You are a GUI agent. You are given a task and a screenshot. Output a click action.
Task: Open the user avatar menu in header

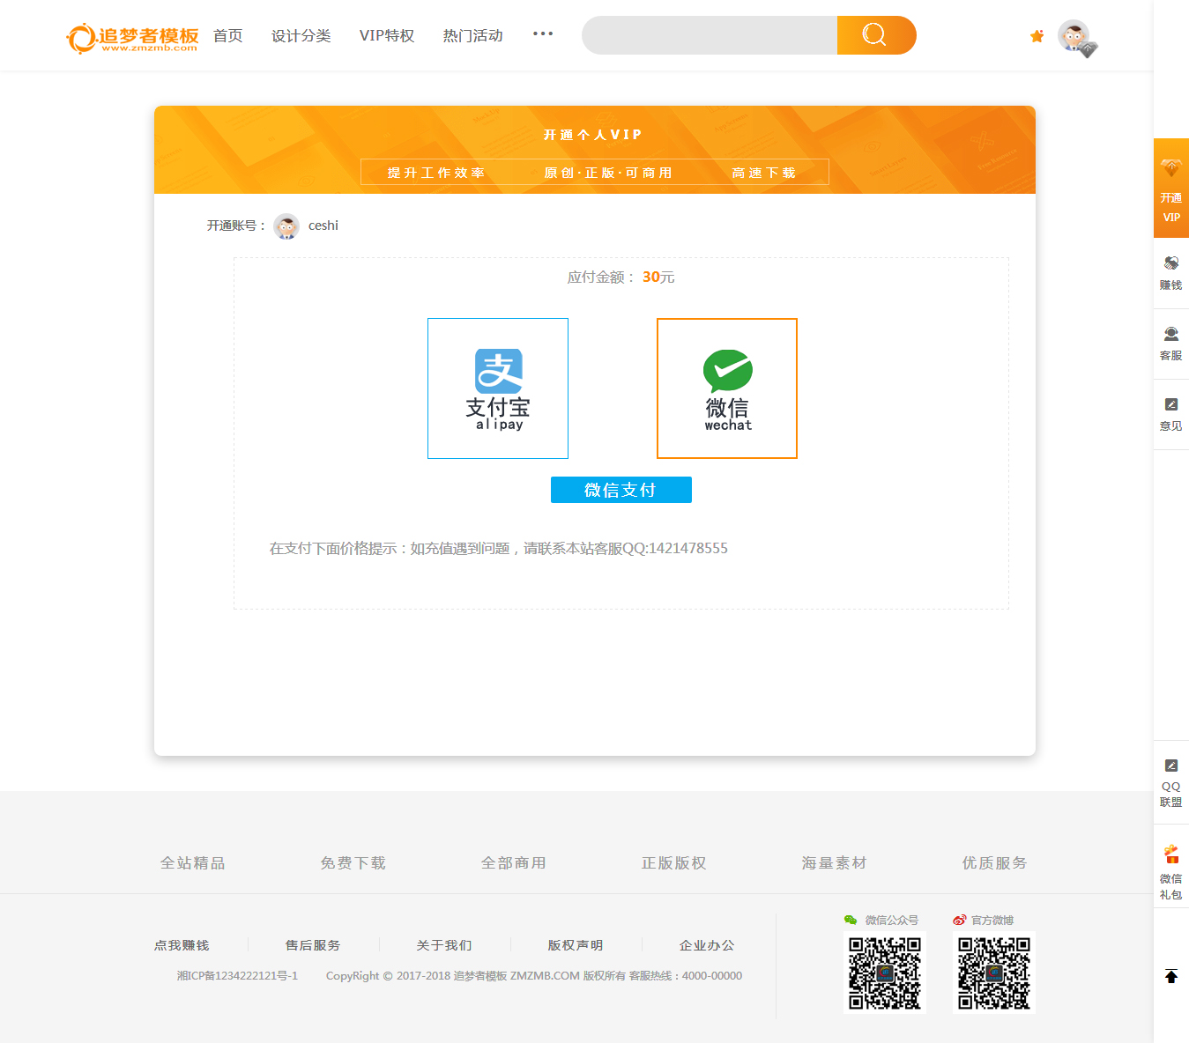click(x=1074, y=37)
